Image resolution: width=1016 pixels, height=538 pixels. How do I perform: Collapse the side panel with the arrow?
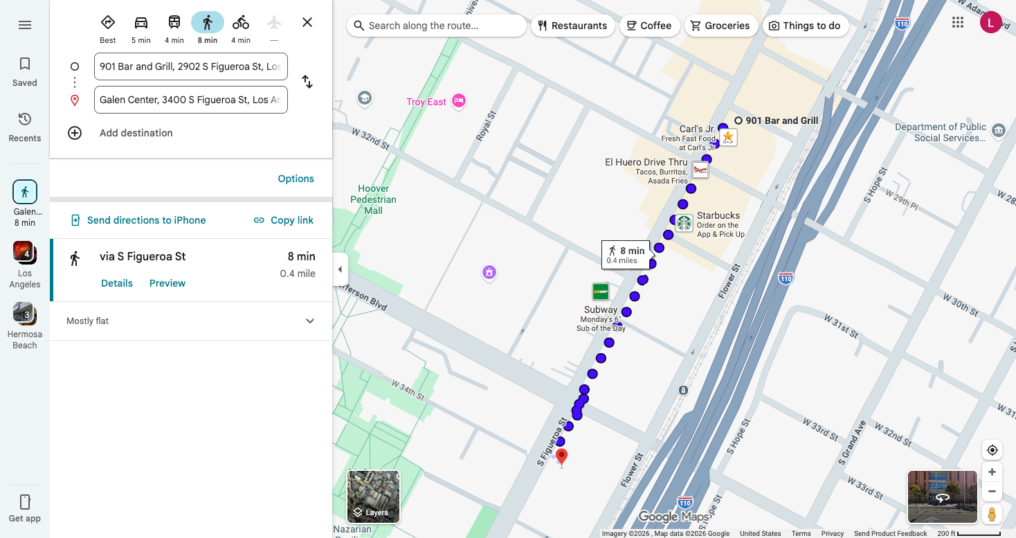[x=340, y=269]
